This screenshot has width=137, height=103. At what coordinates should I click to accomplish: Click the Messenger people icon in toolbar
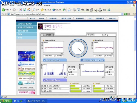point(109,10)
